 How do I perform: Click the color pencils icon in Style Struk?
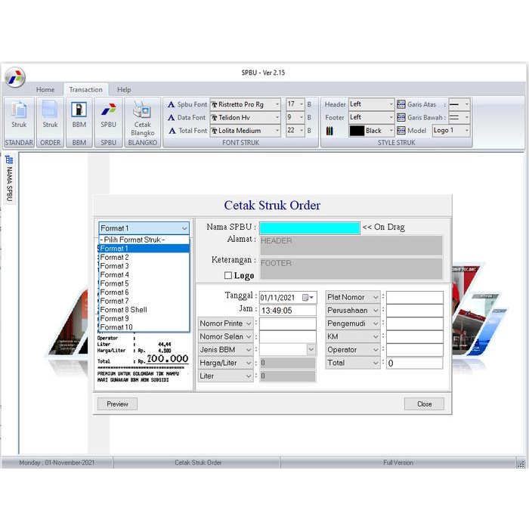[x=329, y=131]
